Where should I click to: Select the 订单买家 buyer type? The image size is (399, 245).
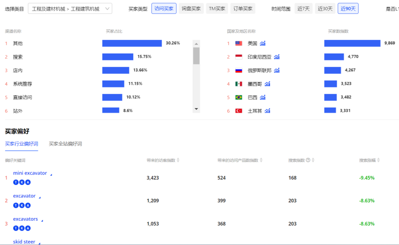click(243, 9)
